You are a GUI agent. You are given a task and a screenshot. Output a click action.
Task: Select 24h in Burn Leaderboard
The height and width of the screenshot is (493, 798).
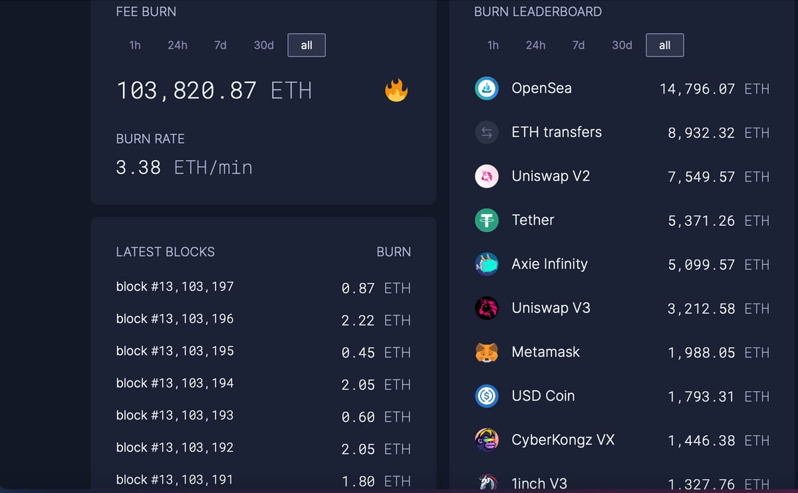coord(535,45)
